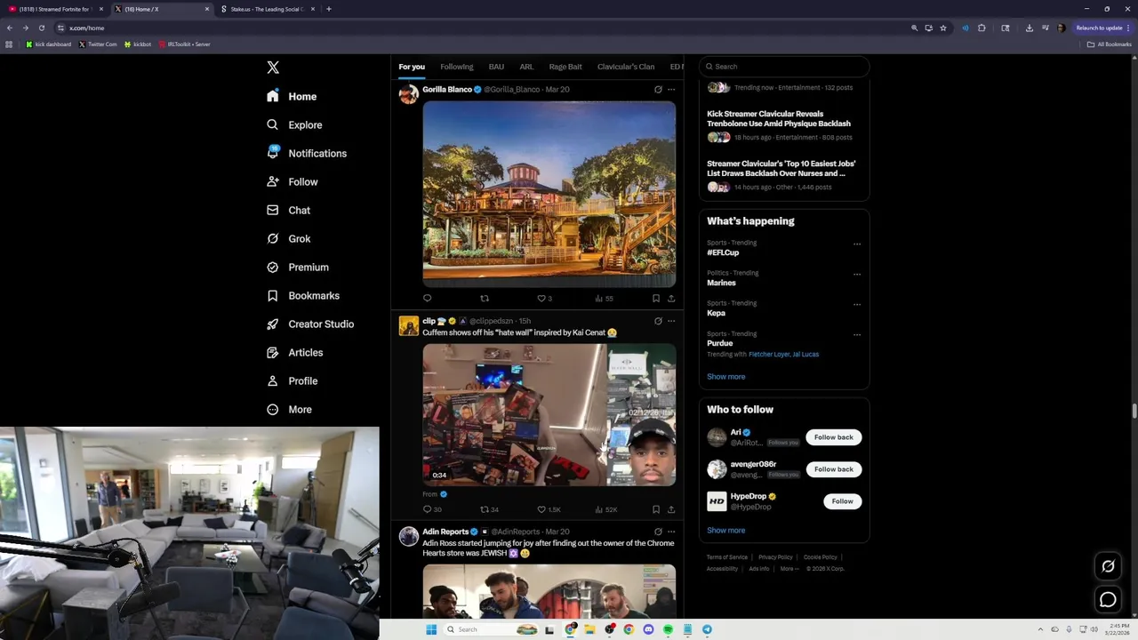
Task: Open More options on clip's post
Action: tap(671, 321)
